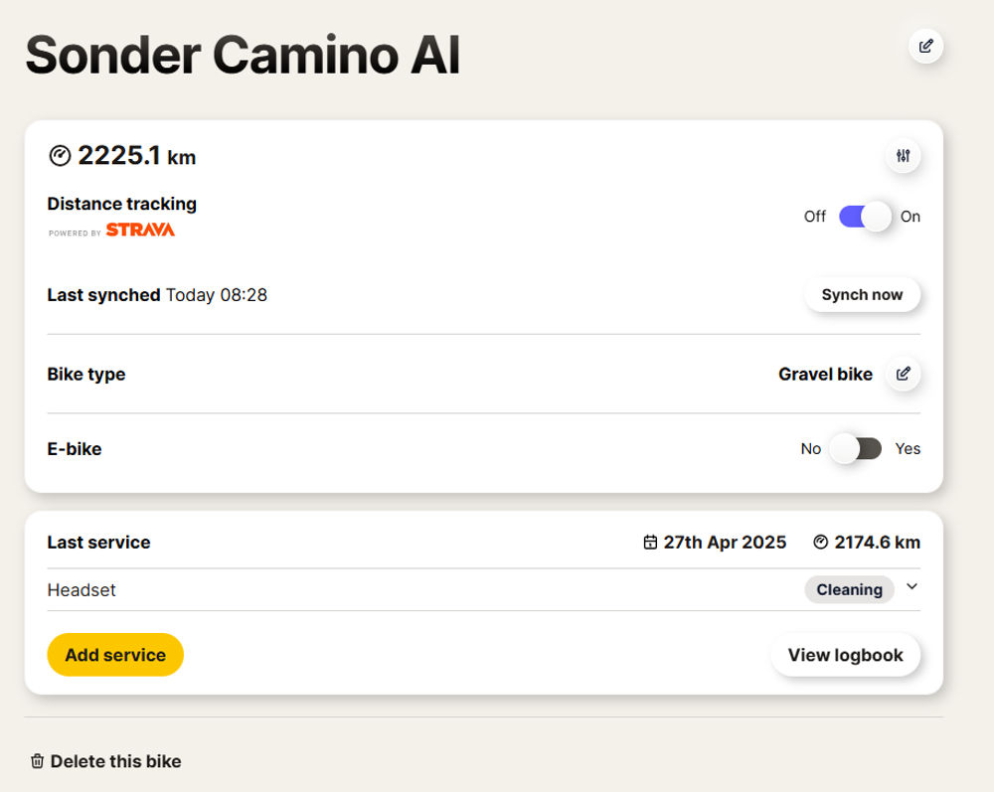Viewport: 994px width, 792px height.
Task: Click the trash icon to delete bike
Action: [x=38, y=761]
